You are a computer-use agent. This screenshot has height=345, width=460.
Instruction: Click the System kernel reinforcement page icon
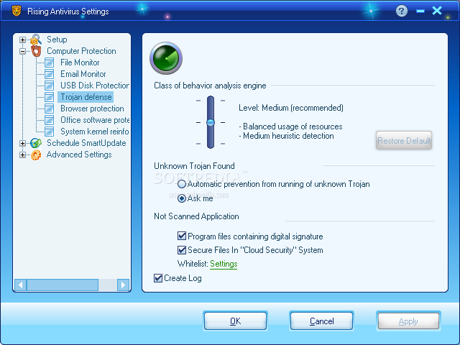[50, 132]
